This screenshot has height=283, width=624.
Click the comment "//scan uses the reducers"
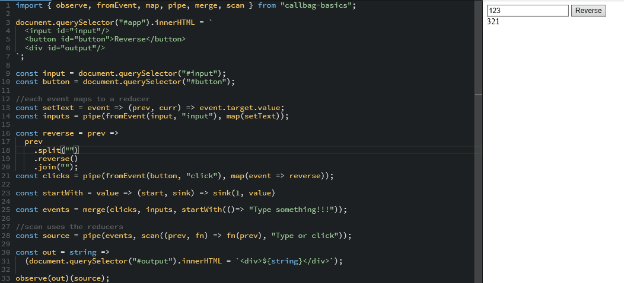click(69, 227)
